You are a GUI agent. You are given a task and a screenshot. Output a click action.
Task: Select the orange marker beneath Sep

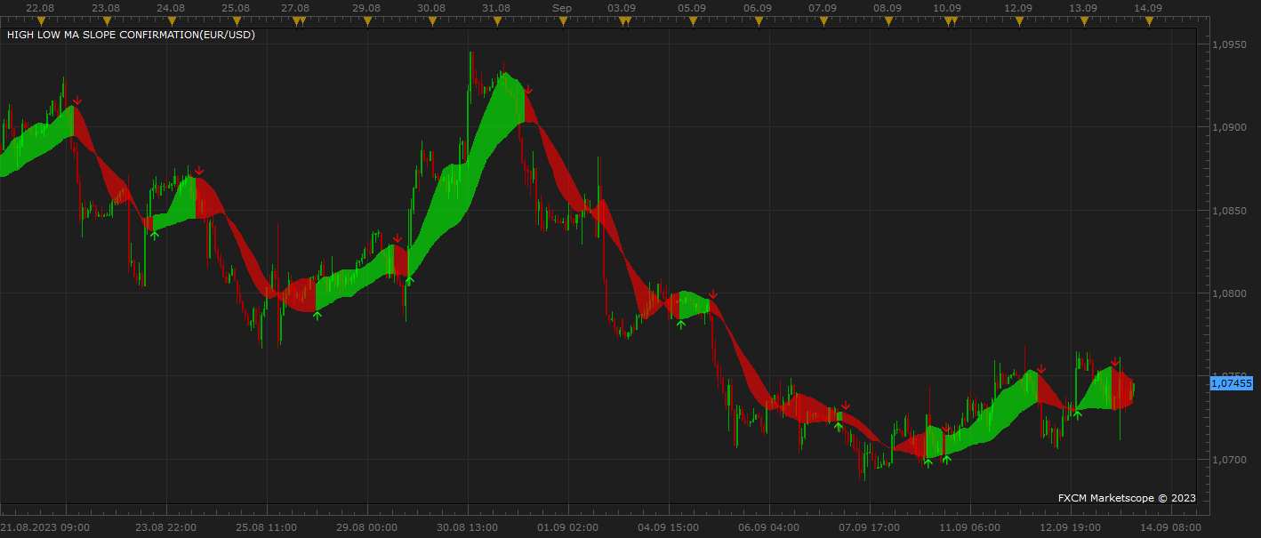tap(563, 20)
